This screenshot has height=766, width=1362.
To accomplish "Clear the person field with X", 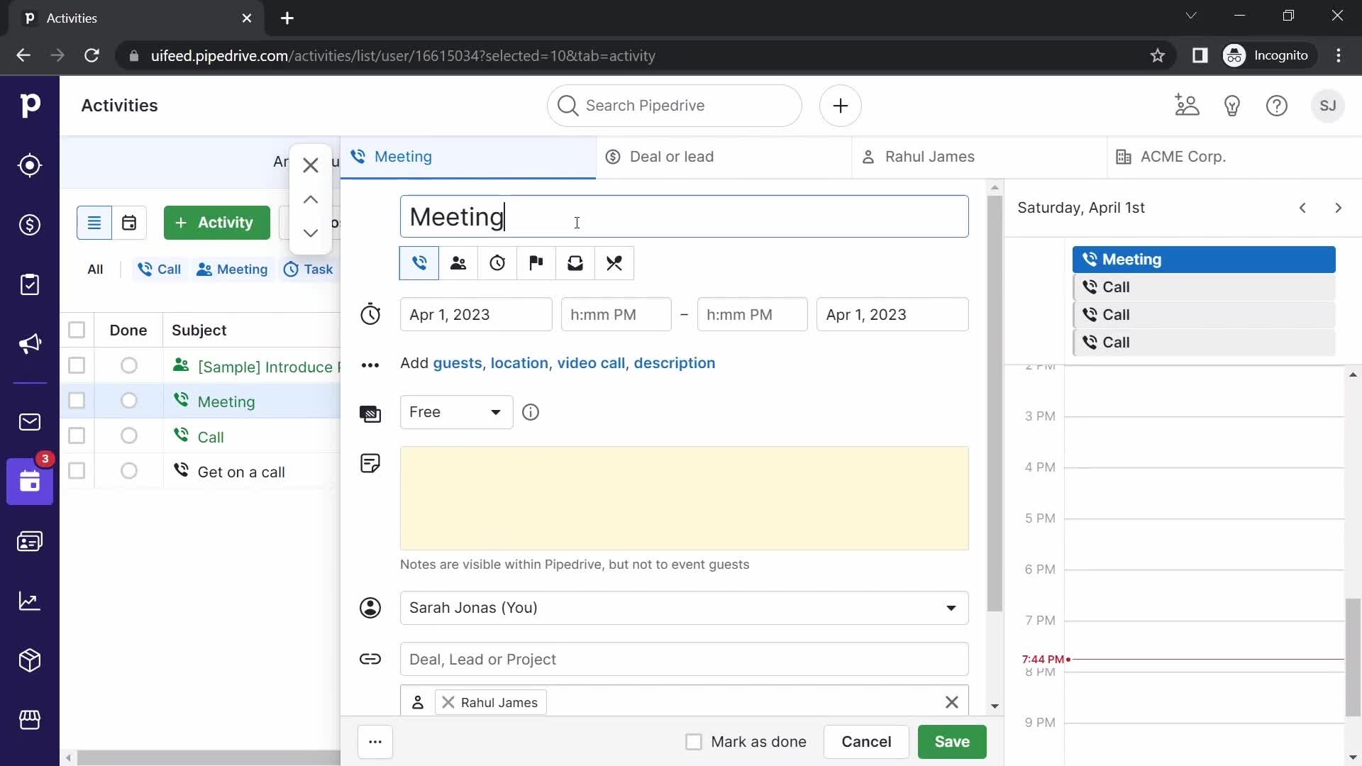I will (952, 702).
